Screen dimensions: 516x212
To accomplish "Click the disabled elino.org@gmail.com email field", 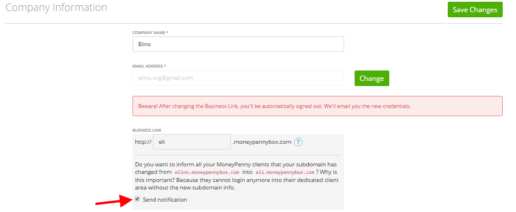I will pos(238,78).
